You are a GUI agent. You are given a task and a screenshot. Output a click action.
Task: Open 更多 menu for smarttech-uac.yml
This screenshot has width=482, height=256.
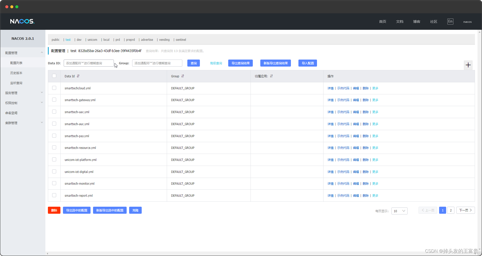pyautogui.click(x=375, y=112)
